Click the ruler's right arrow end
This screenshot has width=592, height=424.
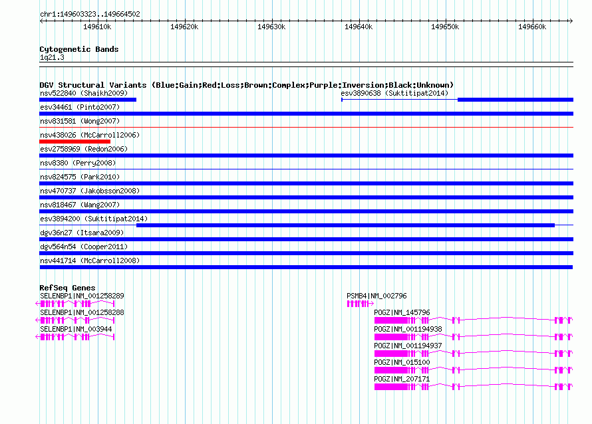coord(571,21)
